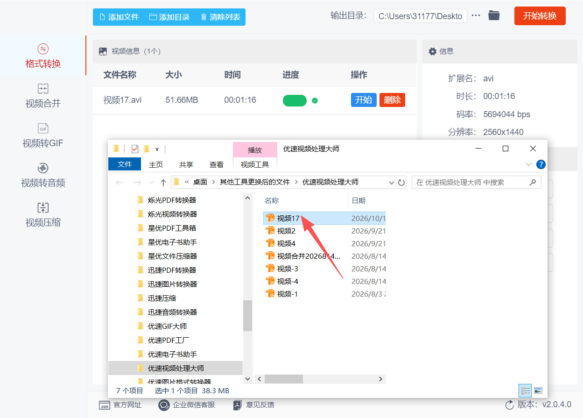Click the 信息 gear icon
Viewport: 583px width, 418px height.
433,51
